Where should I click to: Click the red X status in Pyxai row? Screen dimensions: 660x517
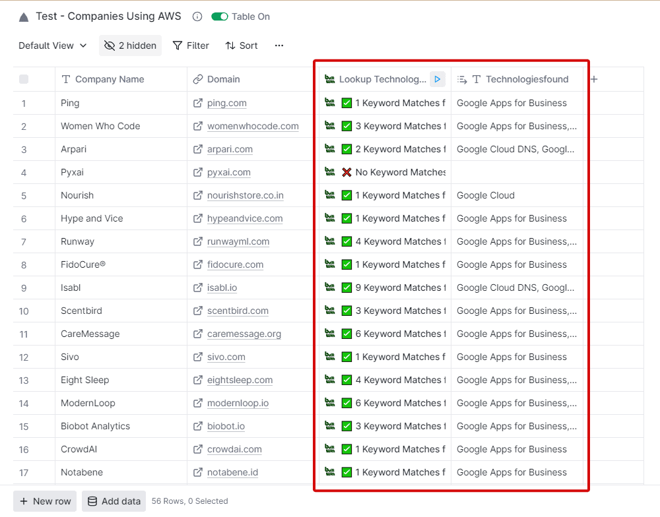click(x=346, y=172)
